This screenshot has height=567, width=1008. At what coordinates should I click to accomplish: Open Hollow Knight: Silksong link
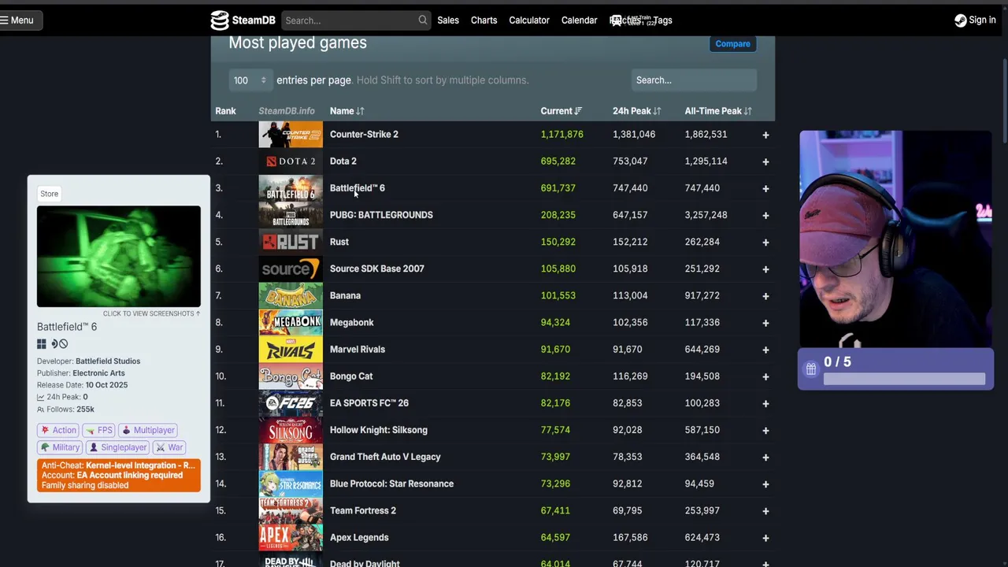(x=379, y=430)
